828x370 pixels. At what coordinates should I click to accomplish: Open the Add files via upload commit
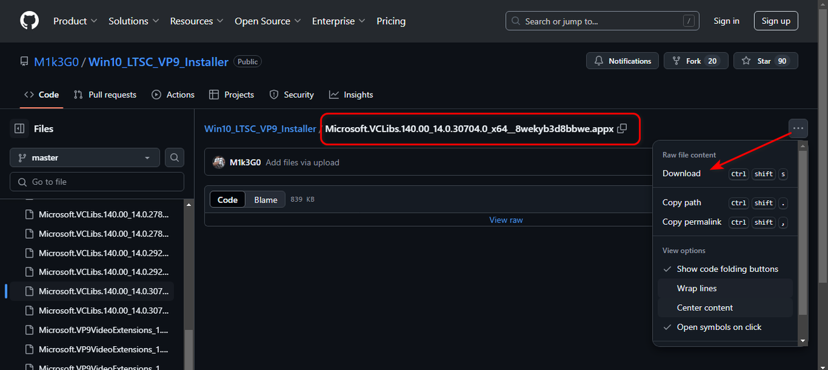click(303, 163)
